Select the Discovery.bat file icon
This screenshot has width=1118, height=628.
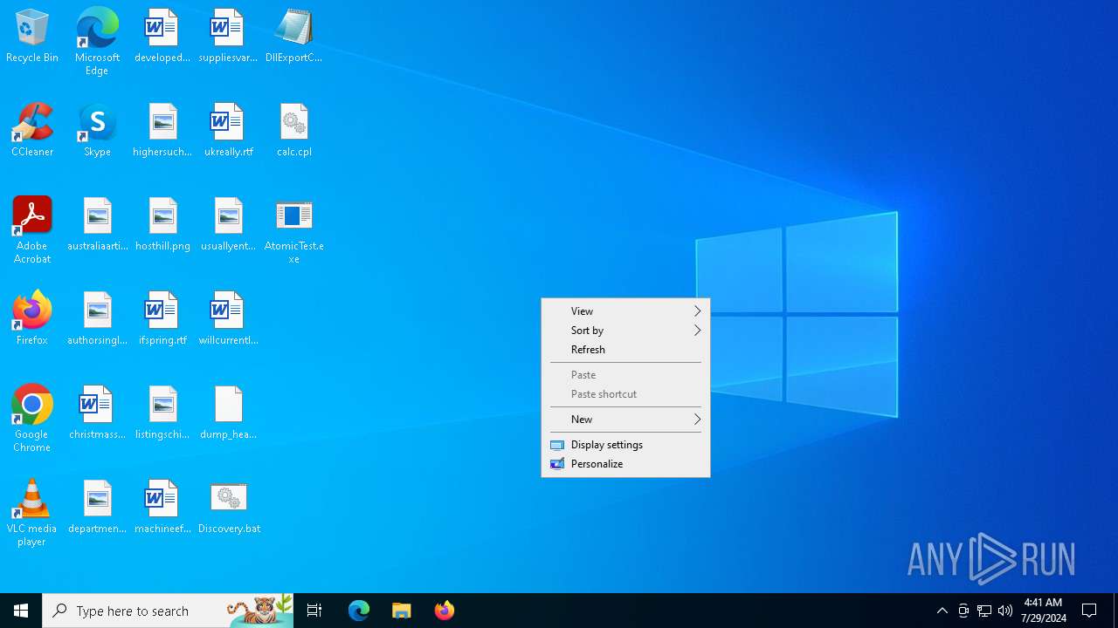click(x=228, y=508)
